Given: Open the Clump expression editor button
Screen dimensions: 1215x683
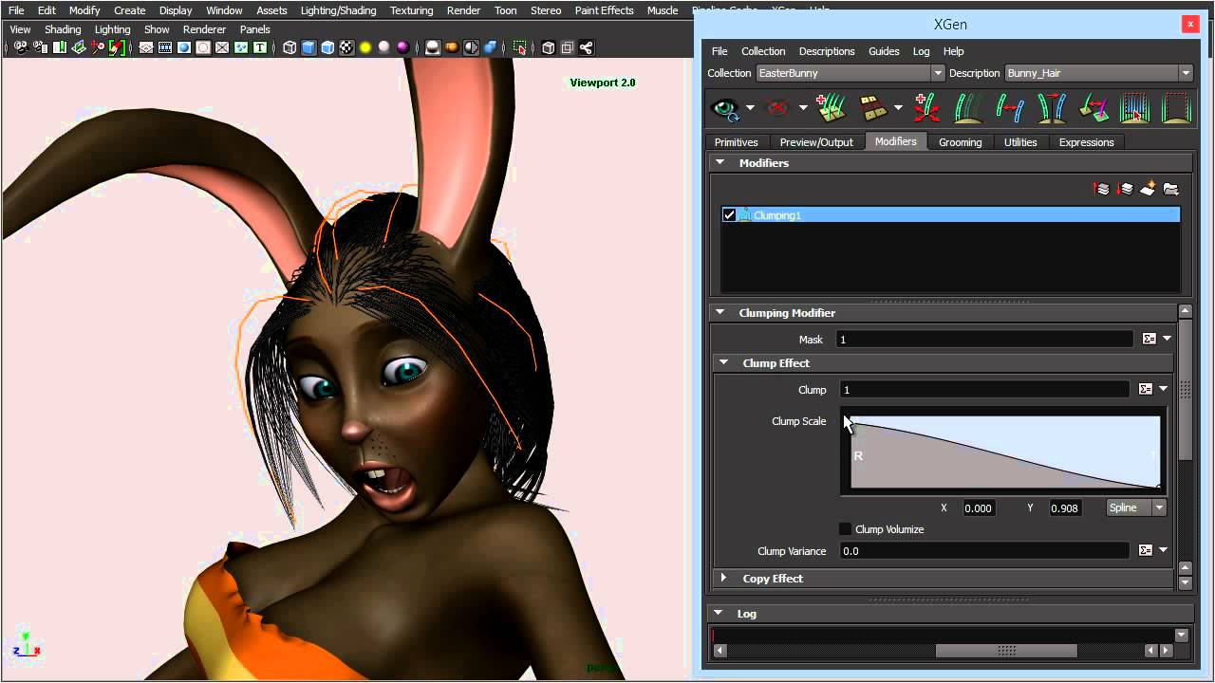Looking at the screenshot, I should tap(1146, 389).
